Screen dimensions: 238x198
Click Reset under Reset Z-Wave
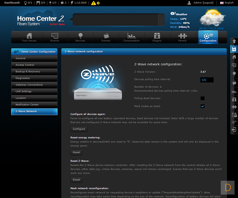pyautogui.click(x=76, y=180)
